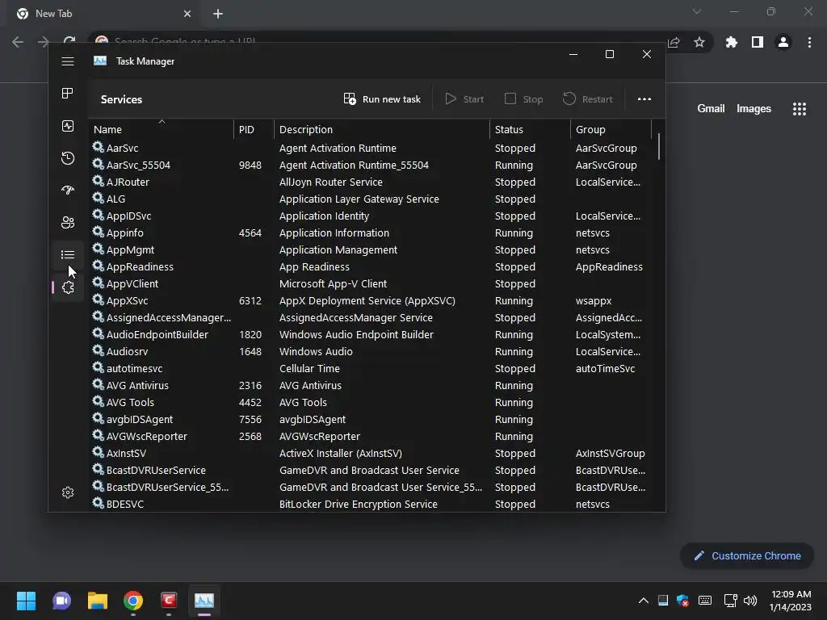Select the AppXSvc service name

click(x=127, y=300)
